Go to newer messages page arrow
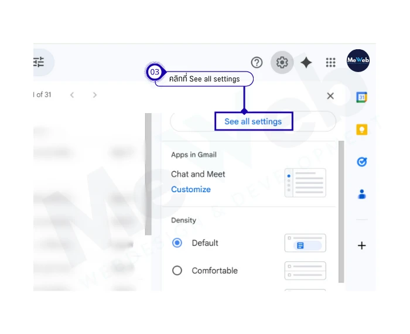This screenshot has width=410, height=334. pyautogui.click(x=72, y=95)
